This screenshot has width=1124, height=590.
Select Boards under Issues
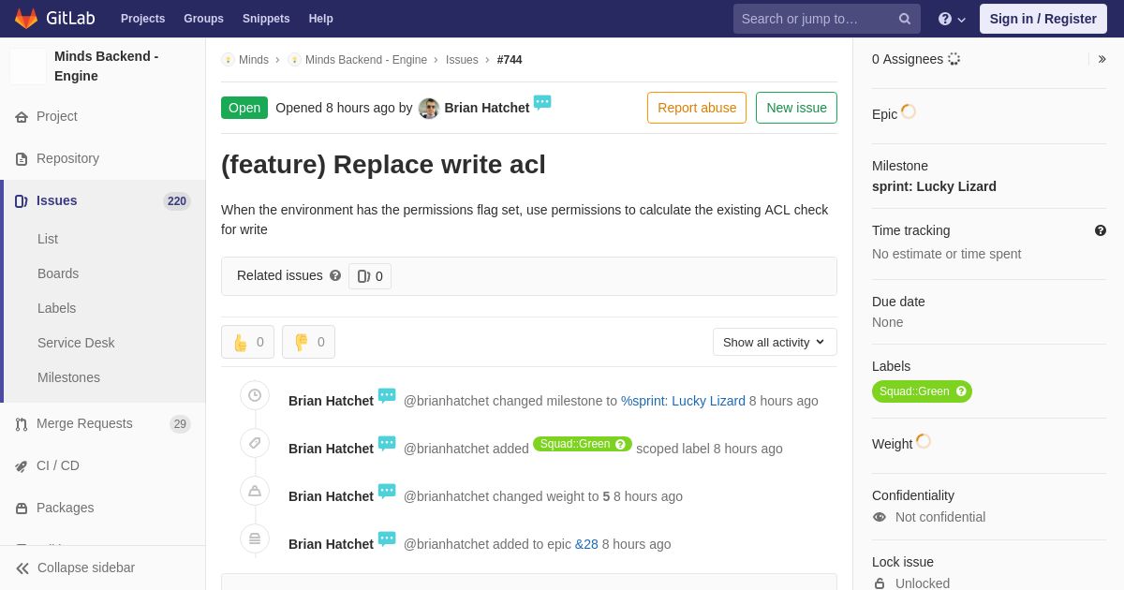(58, 273)
